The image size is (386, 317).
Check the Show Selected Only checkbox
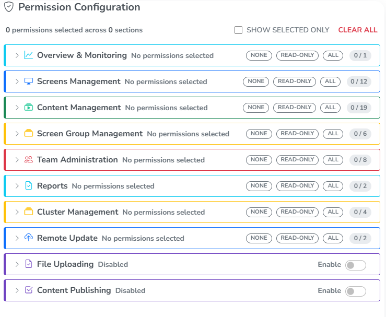(238, 30)
